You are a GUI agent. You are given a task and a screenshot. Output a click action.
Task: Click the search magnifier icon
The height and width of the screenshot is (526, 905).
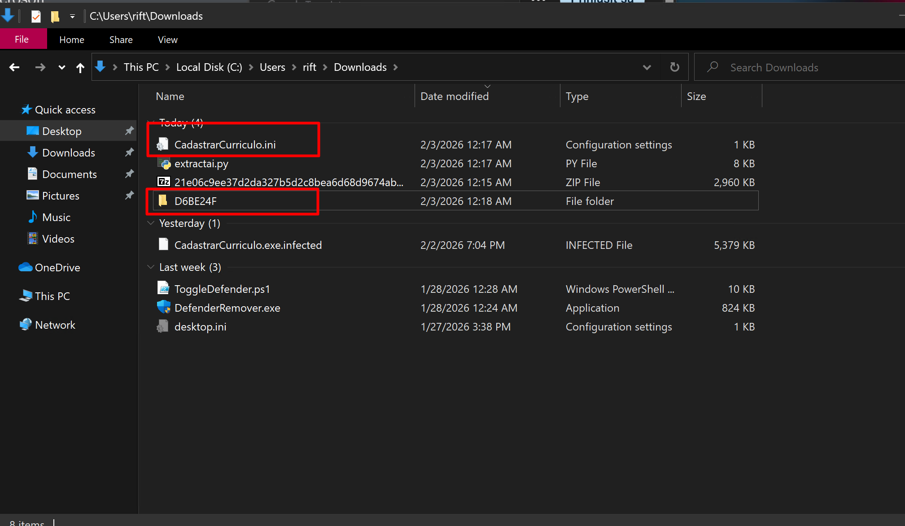(x=712, y=67)
